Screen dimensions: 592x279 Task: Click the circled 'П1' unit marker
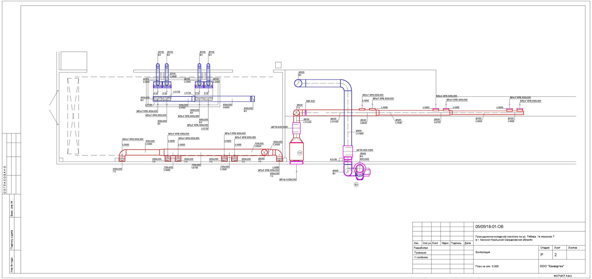point(300,153)
